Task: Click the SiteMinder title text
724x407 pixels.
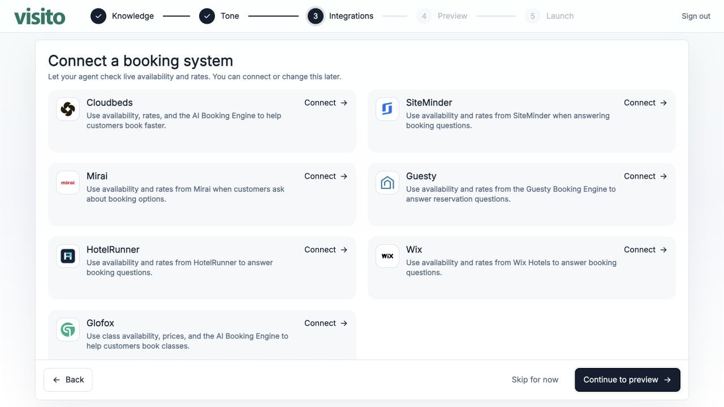Action: click(429, 103)
